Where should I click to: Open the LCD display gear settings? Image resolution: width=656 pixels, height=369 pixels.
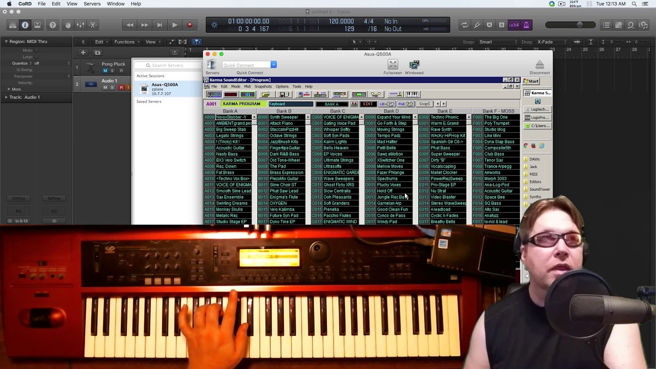pyautogui.click(x=214, y=25)
